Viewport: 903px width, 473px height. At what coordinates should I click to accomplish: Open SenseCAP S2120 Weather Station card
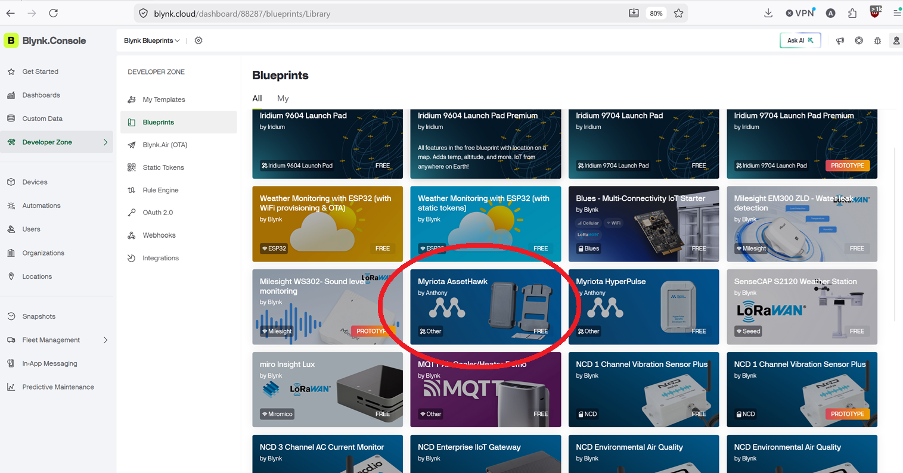802,307
